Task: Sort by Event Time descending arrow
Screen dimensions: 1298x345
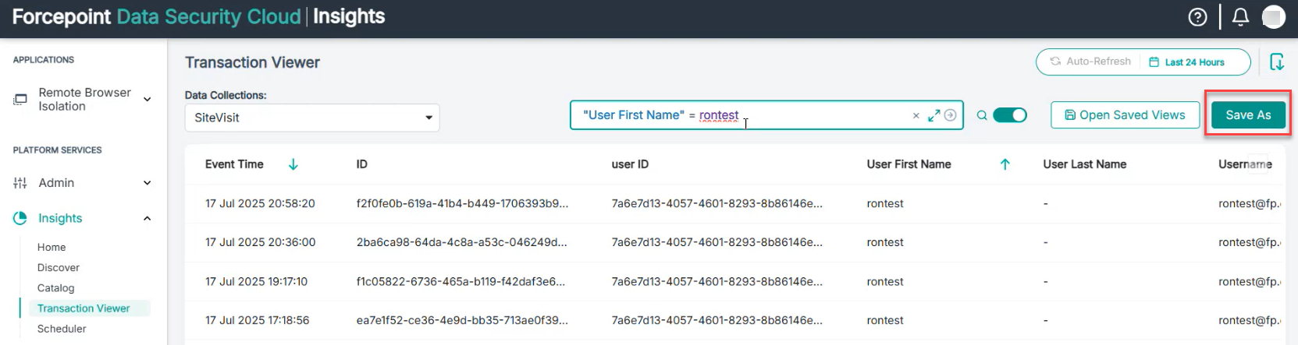Action: (x=293, y=164)
